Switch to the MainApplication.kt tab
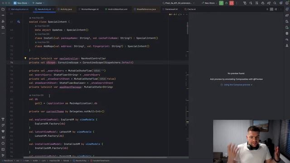Image resolution: width=290 pixels, height=163 pixels. click(x=18, y=9)
